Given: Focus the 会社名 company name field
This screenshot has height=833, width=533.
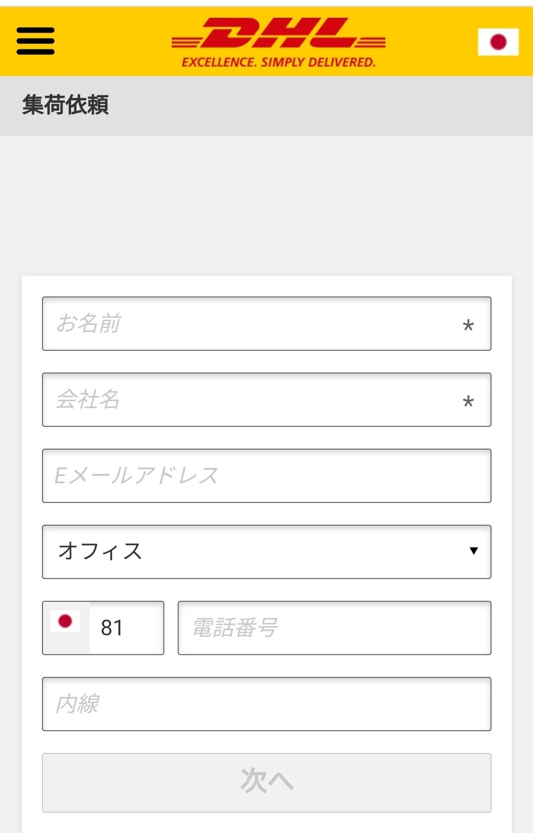Looking at the screenshot, I should coord(266,400).
